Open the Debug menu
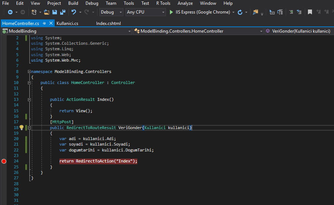The width and height of the screenshot is (334, 205). [92, 3]
